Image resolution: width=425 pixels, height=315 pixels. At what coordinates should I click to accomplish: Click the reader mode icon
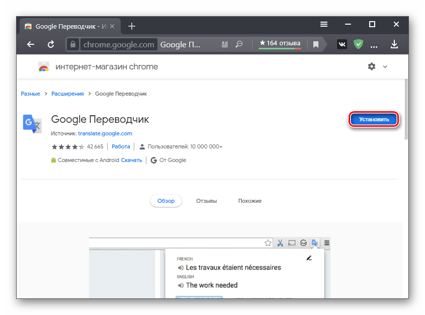click(224, 44)
